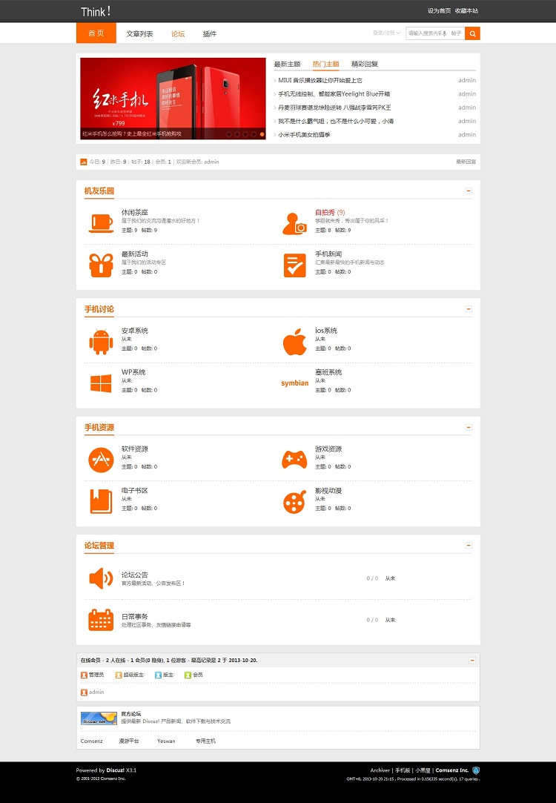Click the 红米手机 banner image
556x803 pixels.
click(173, 93)
